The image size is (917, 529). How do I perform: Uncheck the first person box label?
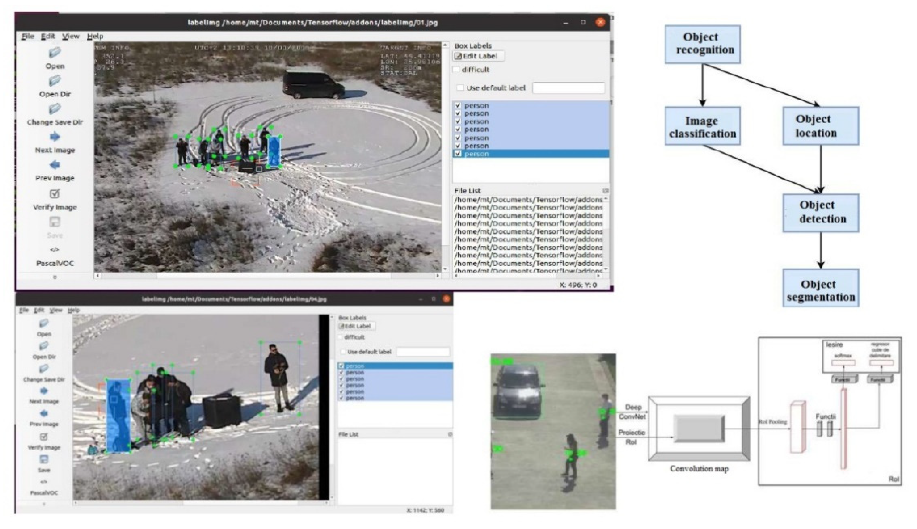(458, 105)
